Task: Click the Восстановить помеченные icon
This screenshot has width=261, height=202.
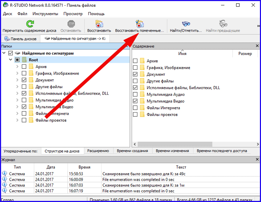Action: click(x=140, y=24)
